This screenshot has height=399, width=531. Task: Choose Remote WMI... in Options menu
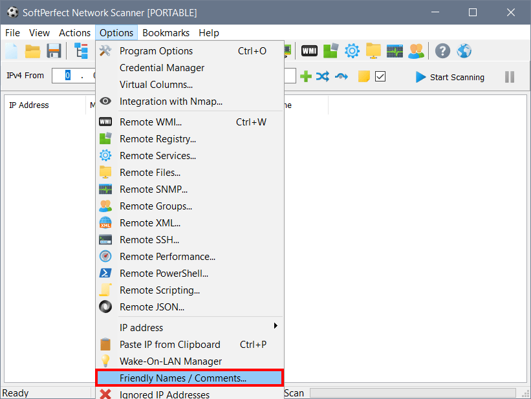pos(190,122)
